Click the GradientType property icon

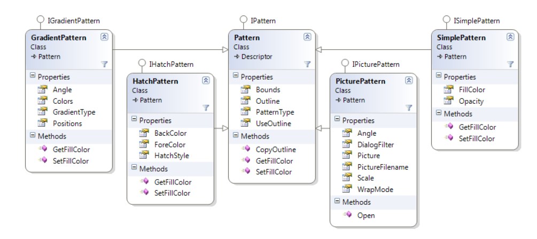[x=43, y=112]
